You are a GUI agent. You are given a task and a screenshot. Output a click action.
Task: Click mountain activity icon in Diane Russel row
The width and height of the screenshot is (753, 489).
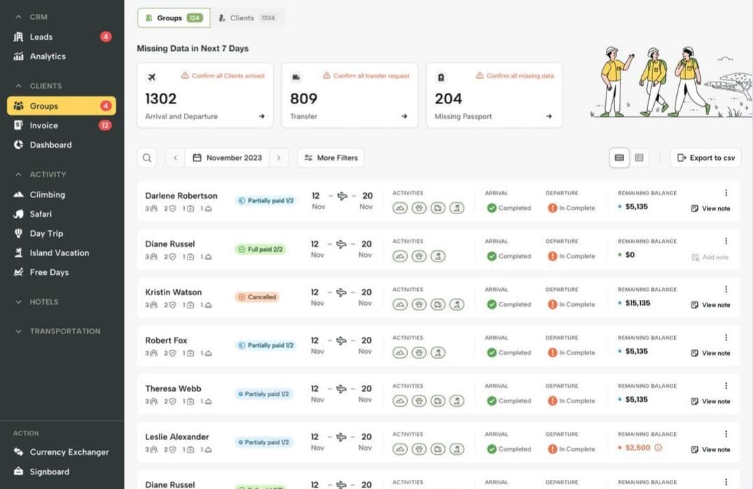[x=400, y=256]
